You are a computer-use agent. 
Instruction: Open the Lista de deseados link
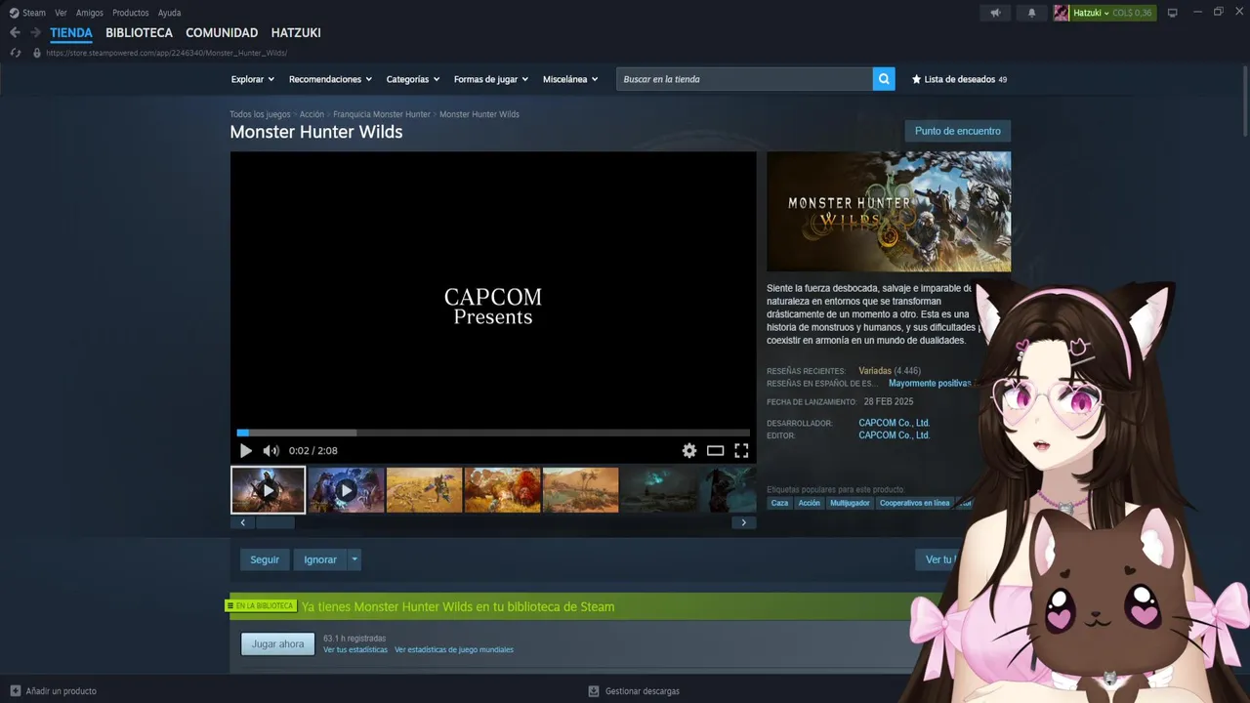(960, 79)
